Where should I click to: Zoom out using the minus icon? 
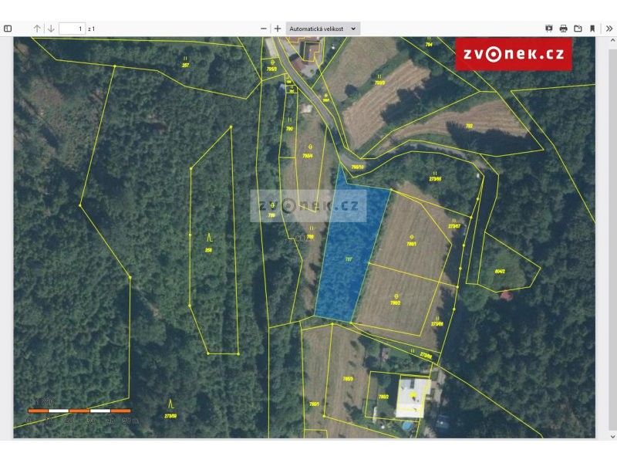[x=265, y=28]
